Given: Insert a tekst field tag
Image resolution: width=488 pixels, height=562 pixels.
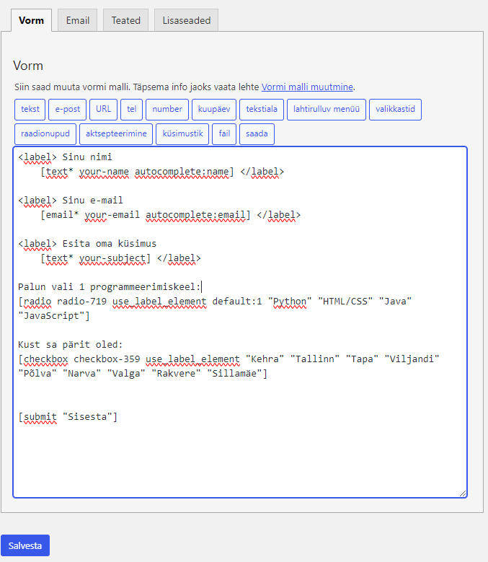Looking at the screenshot, I should click(30, 110).
